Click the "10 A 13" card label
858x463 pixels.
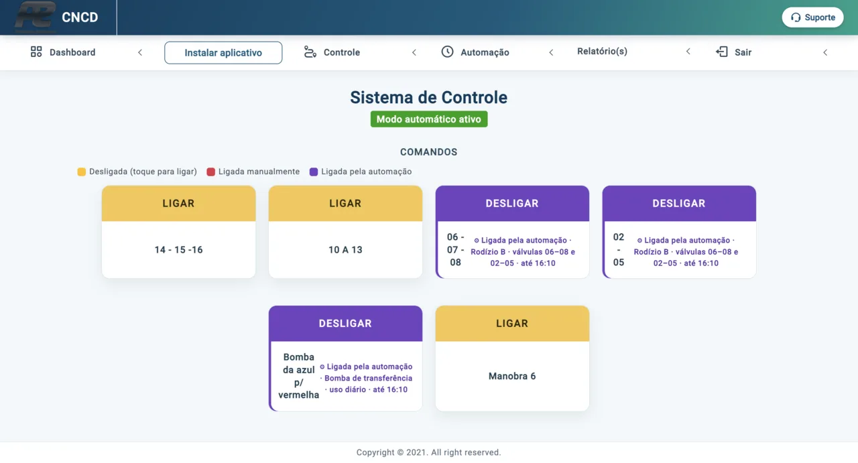point(345,250)
